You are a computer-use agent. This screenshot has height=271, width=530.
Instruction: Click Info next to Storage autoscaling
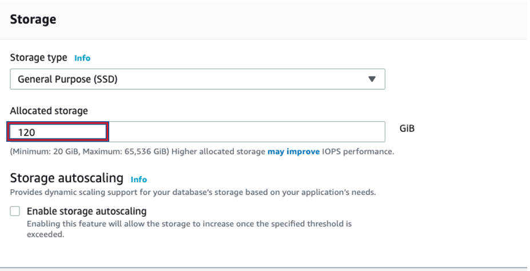[x=139, y=179]
